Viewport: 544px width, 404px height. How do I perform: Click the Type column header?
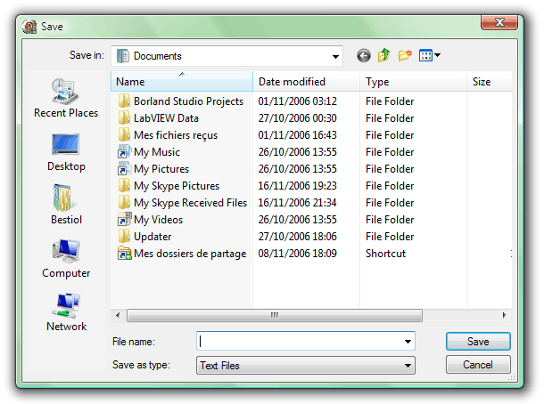click(x=377, y=82)
